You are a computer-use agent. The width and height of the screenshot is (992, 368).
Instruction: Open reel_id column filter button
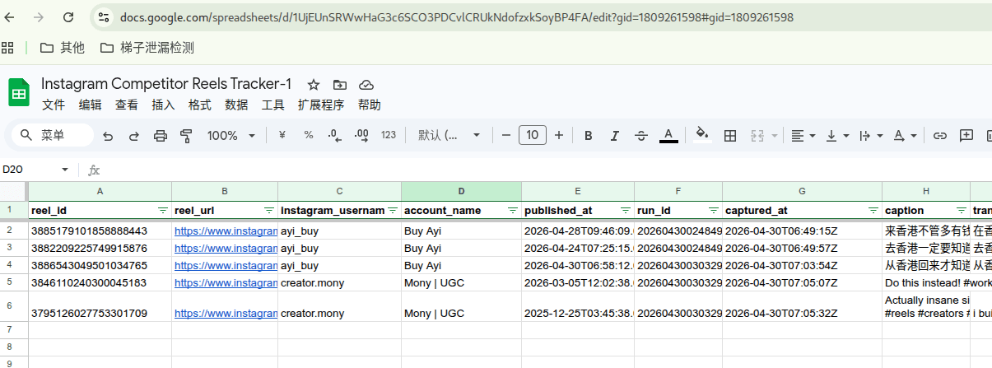click(x=162, y=211)
